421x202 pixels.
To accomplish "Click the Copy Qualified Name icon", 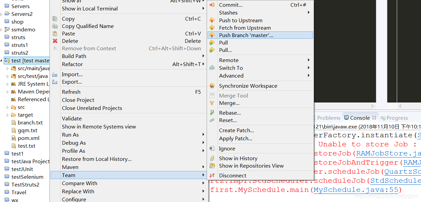I will tap(55, 26).
